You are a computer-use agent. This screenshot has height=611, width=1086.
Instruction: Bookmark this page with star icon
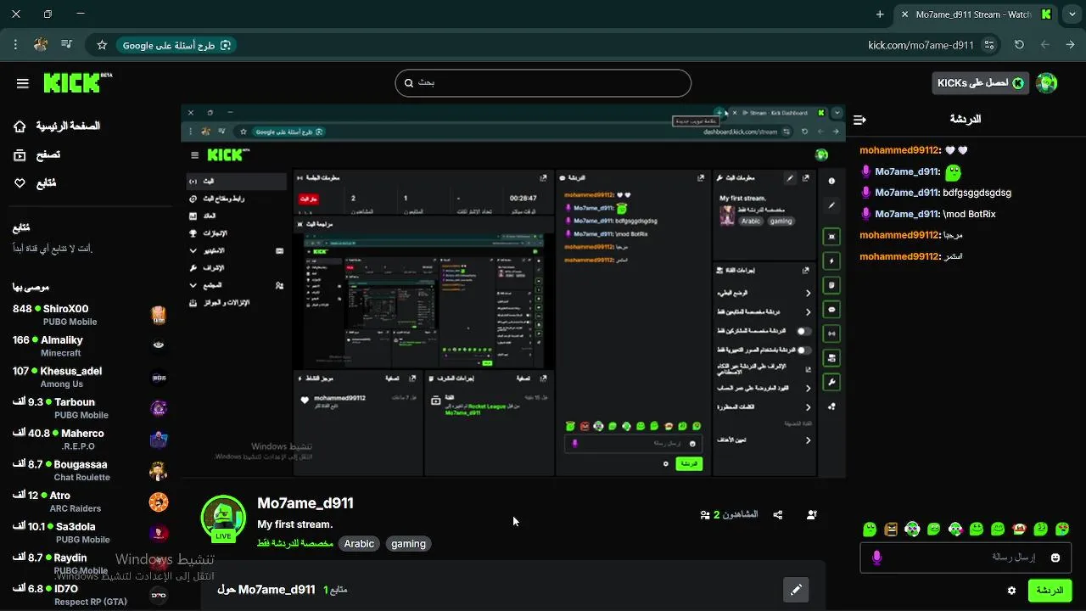102,45
